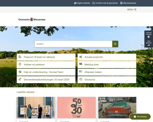Click the parking P icon
The image size is (153, 122).
[x=20, y=64]
